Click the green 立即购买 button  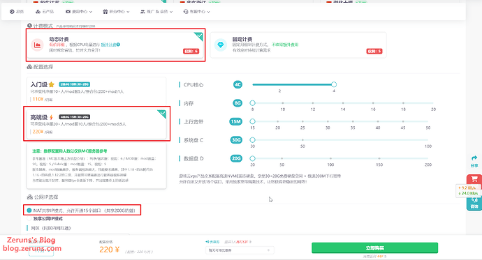[x=374, y=247]
